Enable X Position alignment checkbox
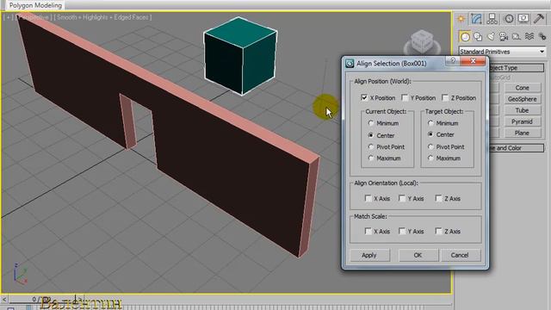 click(364, 97)
